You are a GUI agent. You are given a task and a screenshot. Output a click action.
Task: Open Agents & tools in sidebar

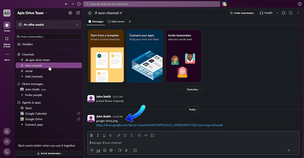(x=7, y=42)
